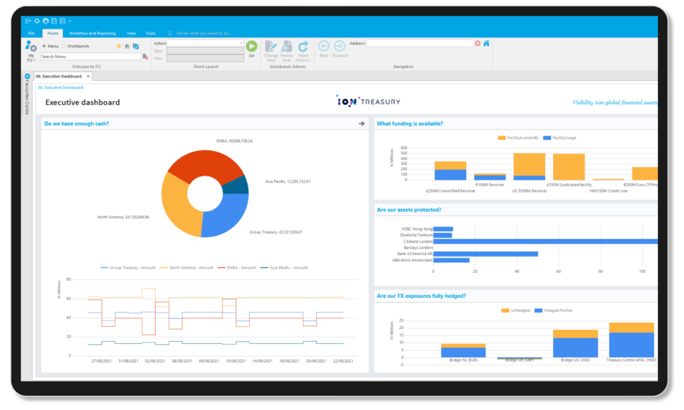The image size is (684, 410).
Task: Switch to the Workflow and Reporting ribbon tab
Action: pos(92,33)
